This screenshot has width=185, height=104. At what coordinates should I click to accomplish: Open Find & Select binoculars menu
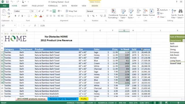[x=180, y=14]
